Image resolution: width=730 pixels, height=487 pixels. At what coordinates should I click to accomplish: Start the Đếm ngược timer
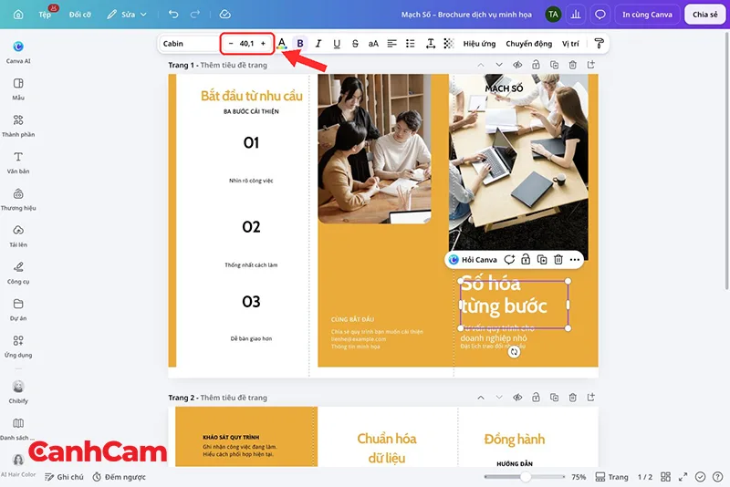pos(120,477)
